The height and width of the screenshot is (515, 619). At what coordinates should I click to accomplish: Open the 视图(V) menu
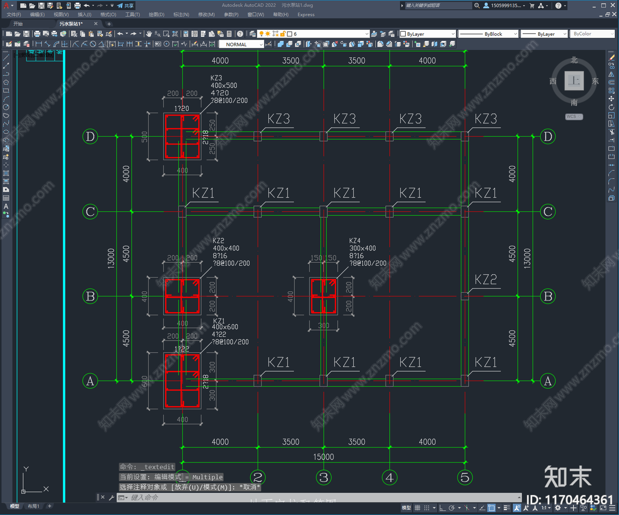(61, 15)
